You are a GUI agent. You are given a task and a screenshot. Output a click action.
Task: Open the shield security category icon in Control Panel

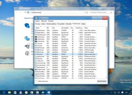[27, 26]
